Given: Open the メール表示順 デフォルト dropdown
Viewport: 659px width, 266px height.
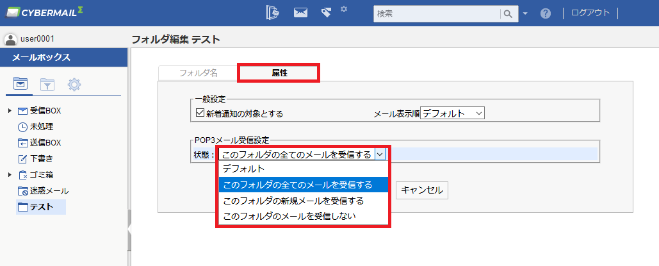Looking at the screenshot, I should pyautogui.click(x=452, y=113).
